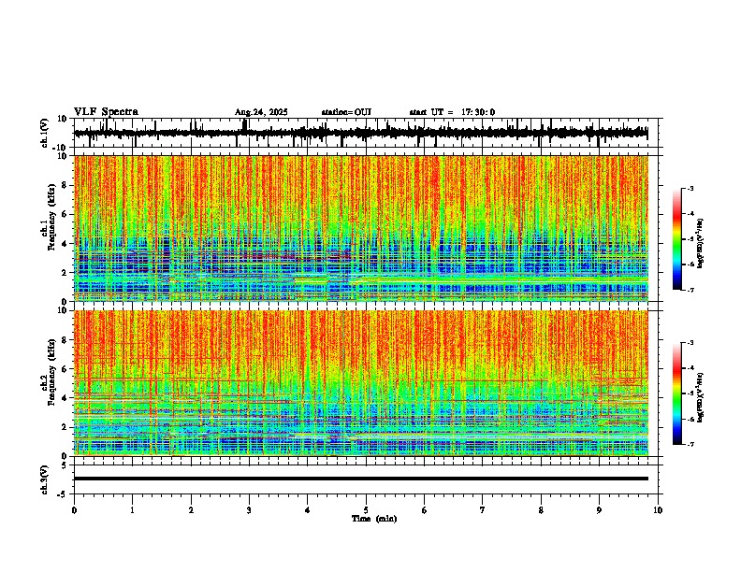Click time axis tick label '1'
741x572 pixels.
click(132, 510)
